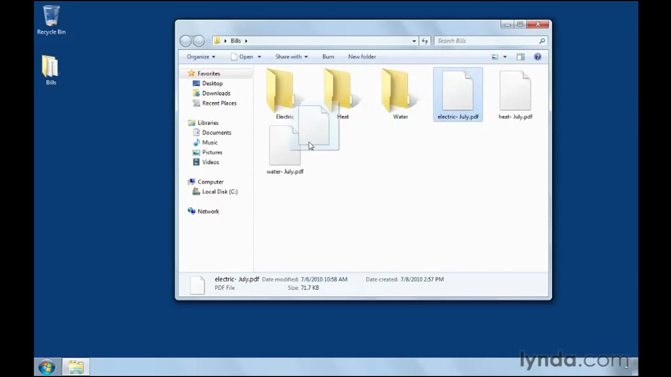The image size is (671, 377).
Task: Open the change view options arrow
Action: point(505,57)
